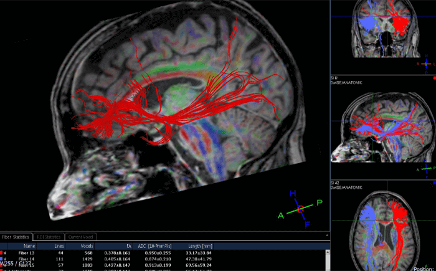436x271 pixels.
Task: Click the coronal view orientation marker
Action: tap(426, 64)
